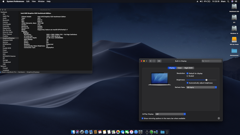
Task: Launch Siri from the Dock
Action: pos(77,132)
